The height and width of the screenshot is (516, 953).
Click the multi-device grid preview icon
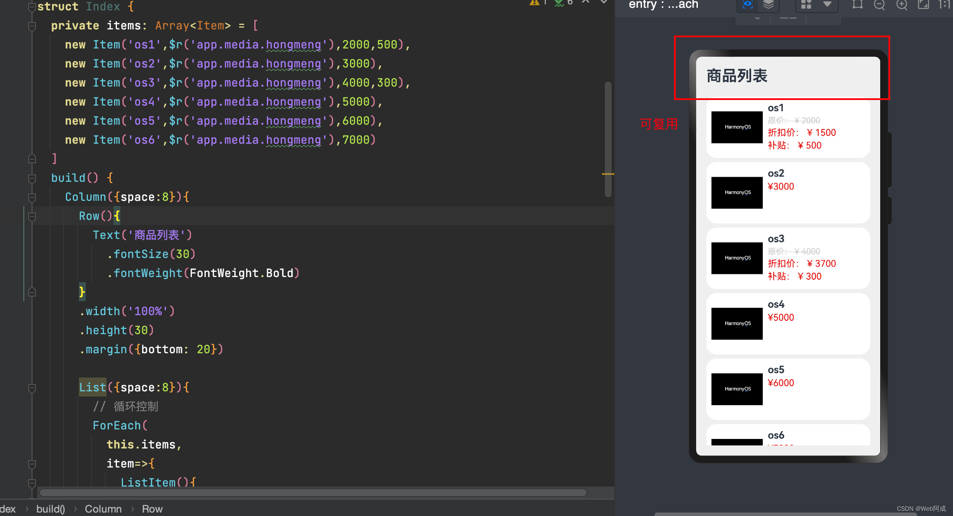[x=806, y=4]
